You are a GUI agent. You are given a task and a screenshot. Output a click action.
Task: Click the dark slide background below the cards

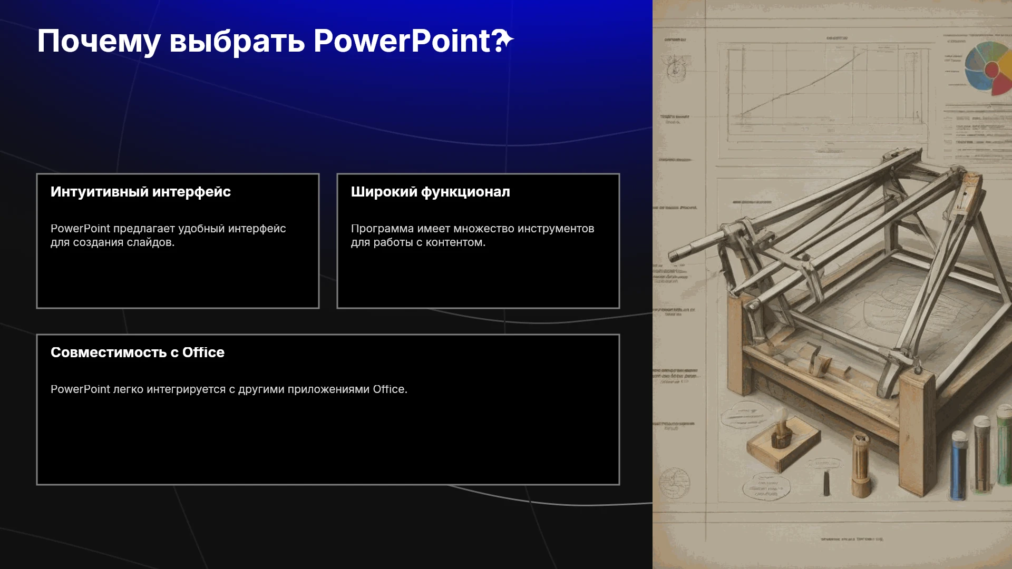tap(316, 527)
